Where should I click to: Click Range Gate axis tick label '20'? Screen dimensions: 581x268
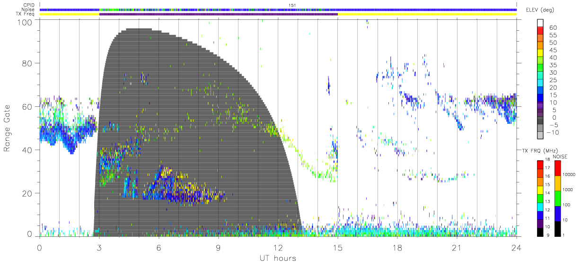point(28,193)
